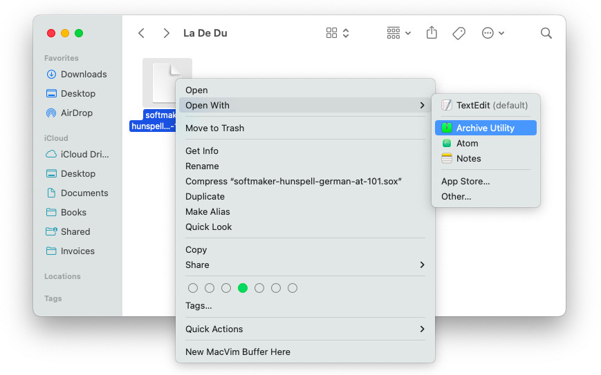Click the Tag toolbar icon
The image size is (601, 375).
pyautogui.click(x=459, y=33)
